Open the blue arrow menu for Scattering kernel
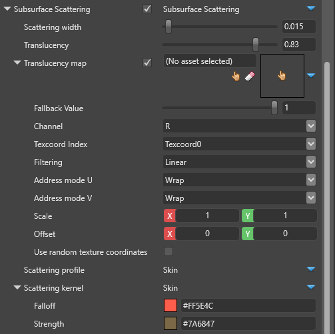The height and width of the screenshot is (334, 335). click(x=311, y=287)
